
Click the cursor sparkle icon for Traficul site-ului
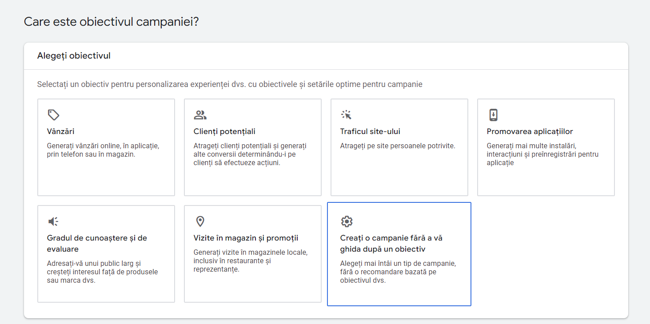tap(347, 115)
